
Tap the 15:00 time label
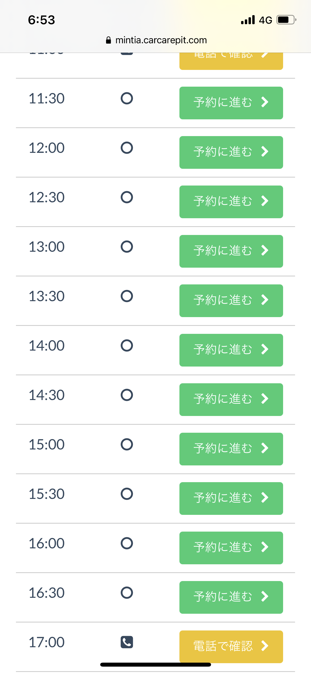click(47, 444)
